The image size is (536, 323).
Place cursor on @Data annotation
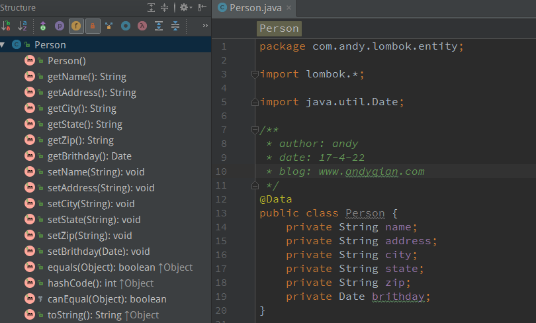tap(275, 199)
